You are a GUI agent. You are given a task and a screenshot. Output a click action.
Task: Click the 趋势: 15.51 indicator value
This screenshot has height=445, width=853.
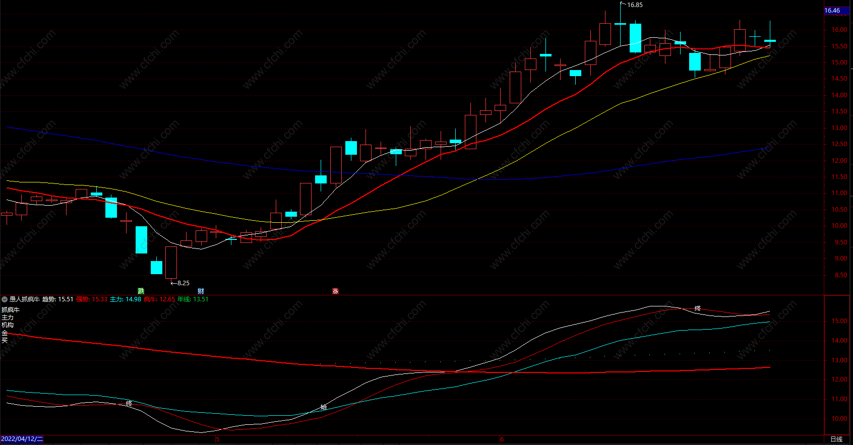57,299
